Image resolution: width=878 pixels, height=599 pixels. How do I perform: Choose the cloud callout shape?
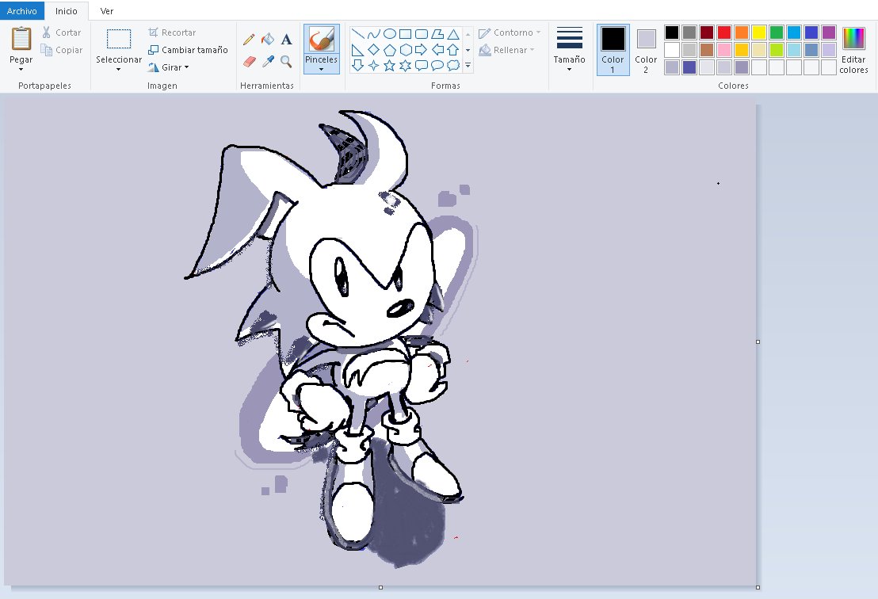click(x=453, y=66)
